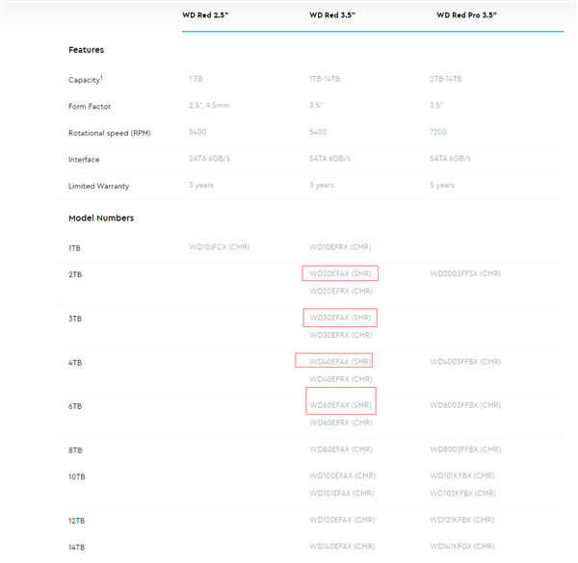Click model WD40EFAX (SMR)
Image resolution: width=578 pixels, height=563 pixels.
(340, 362)
